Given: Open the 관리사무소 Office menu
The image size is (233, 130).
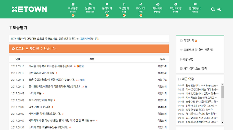Looking at the screenshot, I should pyautogui.click(x=195, y=8).
